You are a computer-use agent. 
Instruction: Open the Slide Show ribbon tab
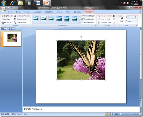coord(49,12)
